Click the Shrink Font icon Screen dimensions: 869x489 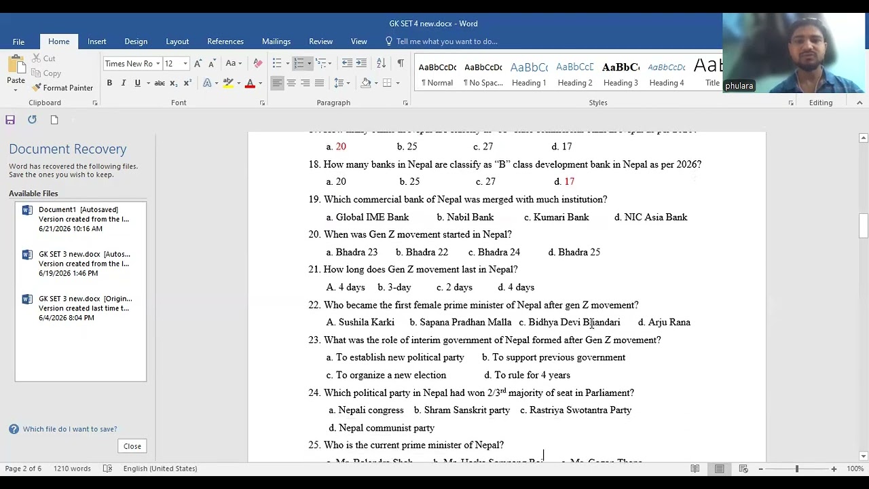(211, 63)
